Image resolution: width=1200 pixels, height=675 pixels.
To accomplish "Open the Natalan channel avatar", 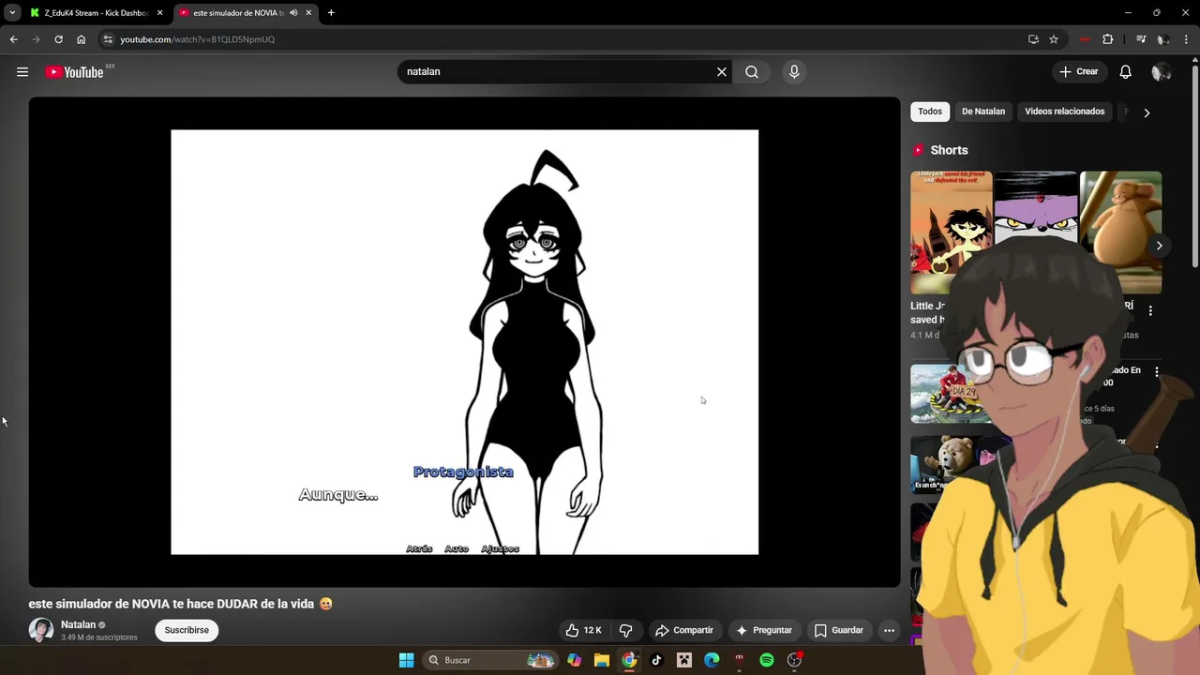I will coord(41,630).
